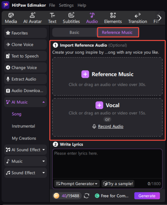Click the Free for Com... license label
The height and width of the screenshot is (205, 167).
115,196
